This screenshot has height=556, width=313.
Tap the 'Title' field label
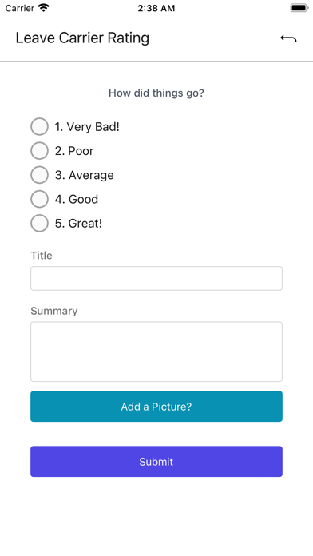coord(42,256)
